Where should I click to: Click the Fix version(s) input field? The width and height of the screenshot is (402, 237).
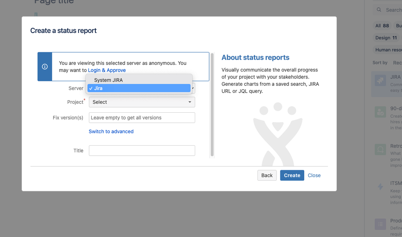tap(142, 118)
